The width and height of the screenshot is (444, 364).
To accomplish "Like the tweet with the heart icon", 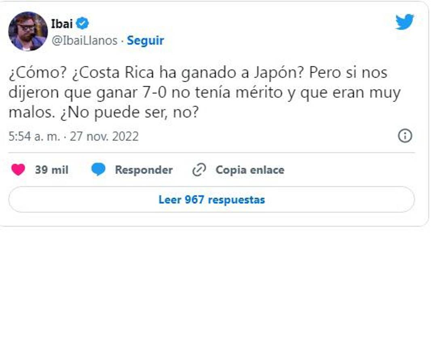I will coord(18,170).
